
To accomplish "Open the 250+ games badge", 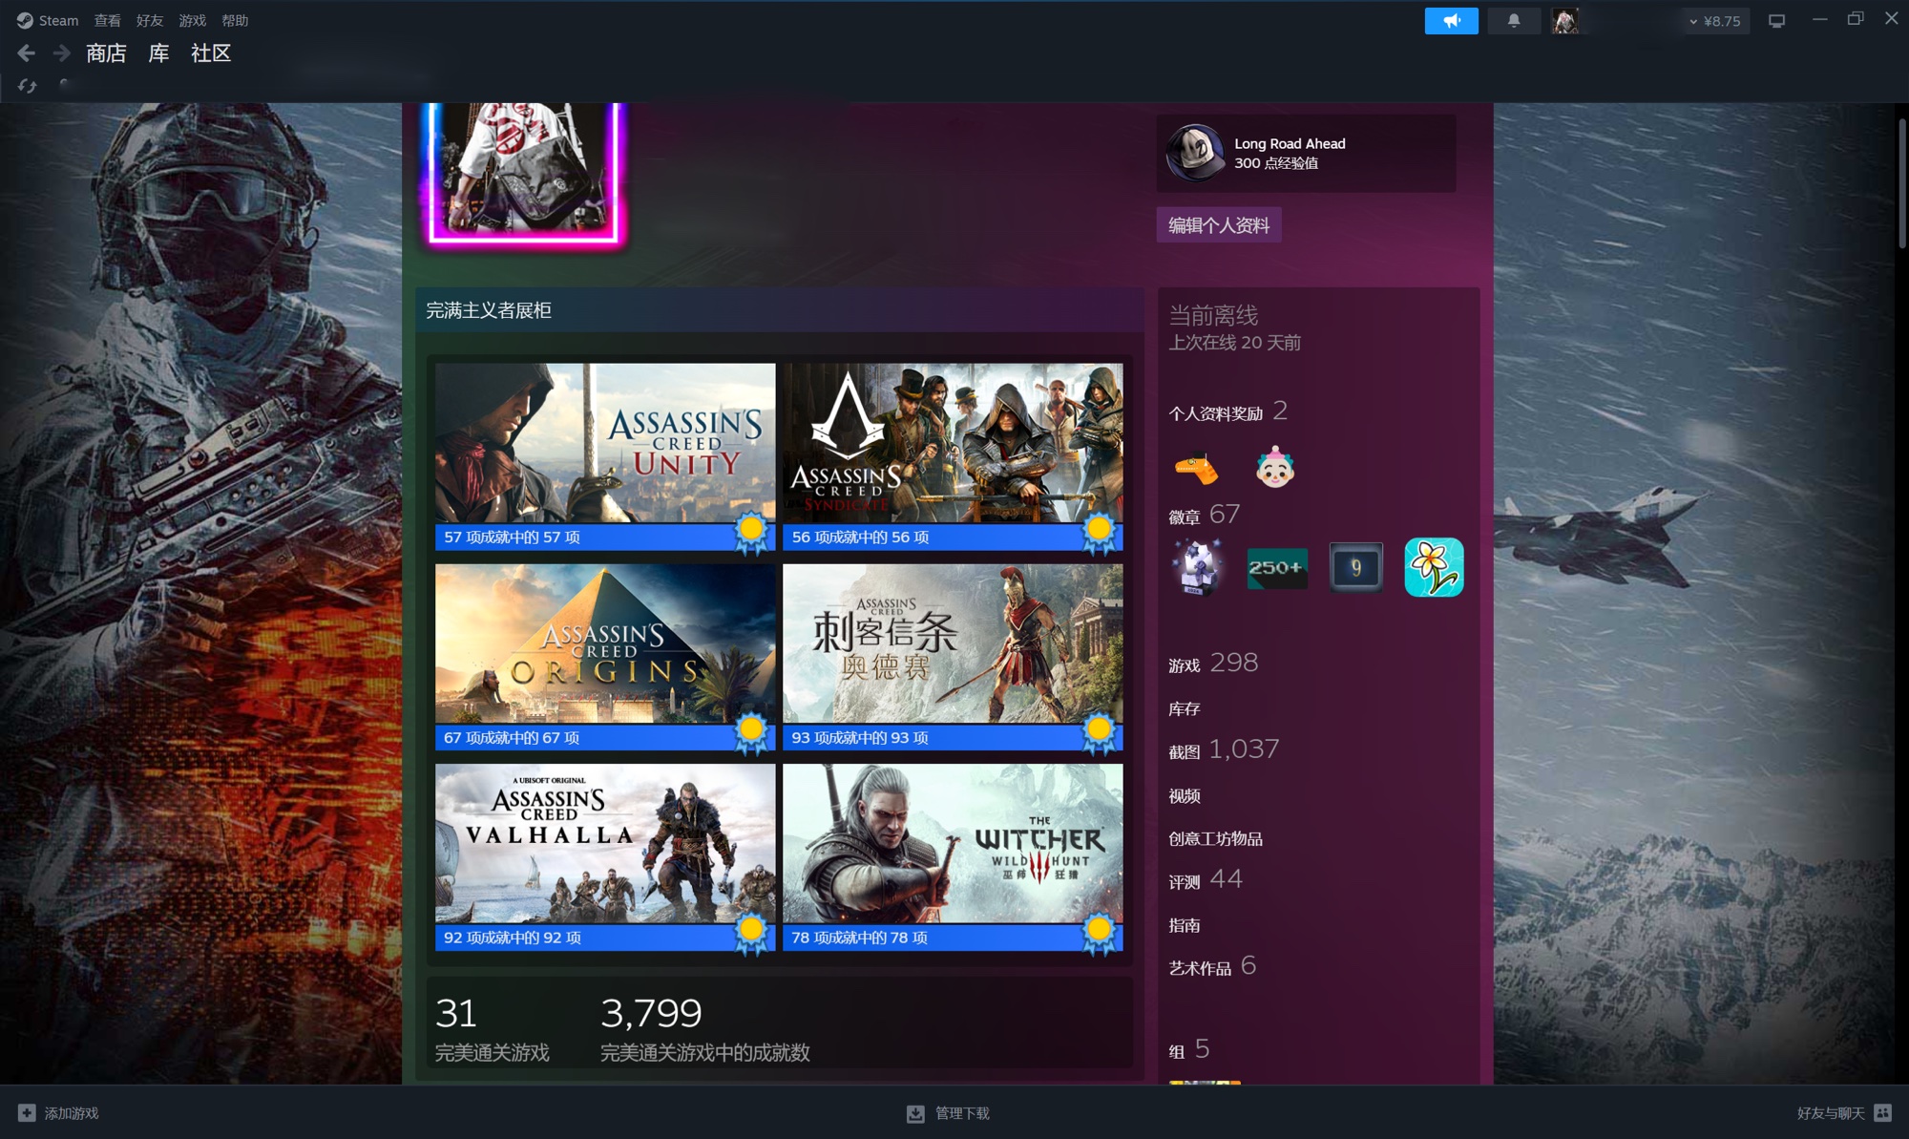I will coord(1277,568).
